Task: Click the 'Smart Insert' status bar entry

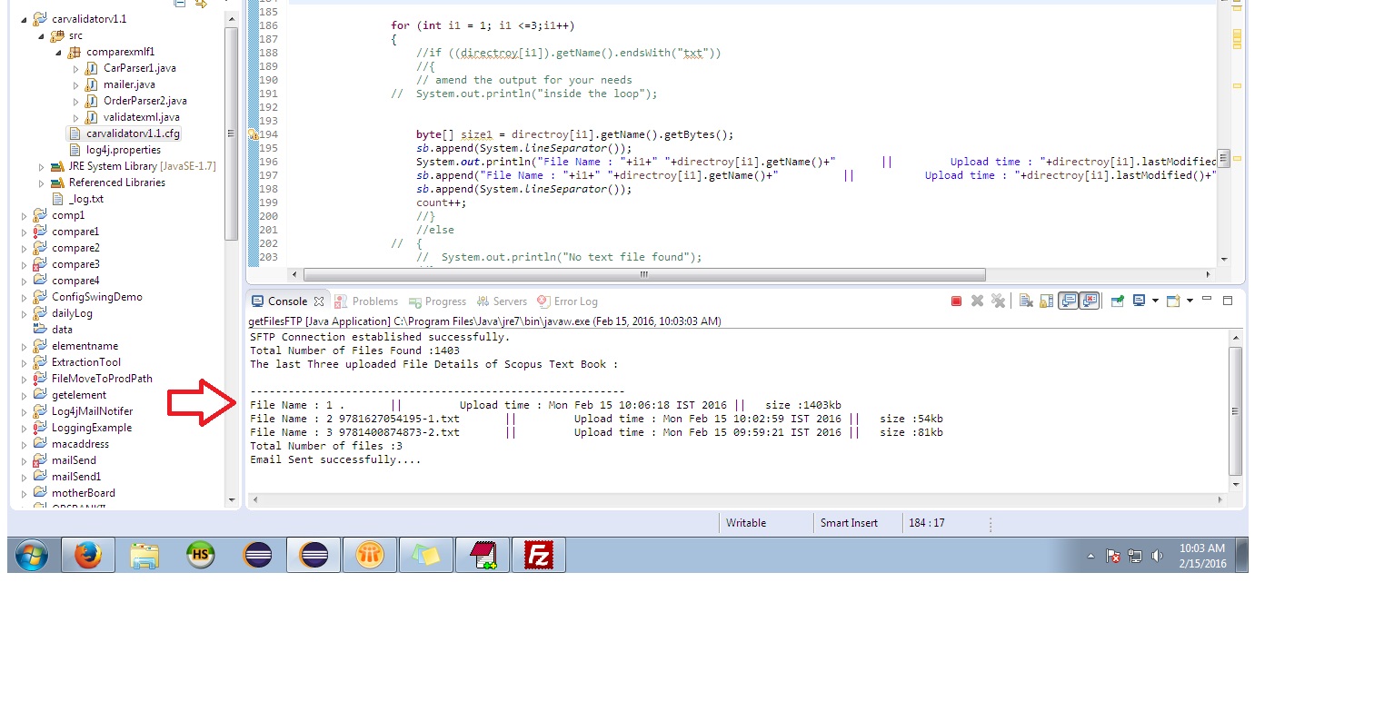Action: pos(849,523)
